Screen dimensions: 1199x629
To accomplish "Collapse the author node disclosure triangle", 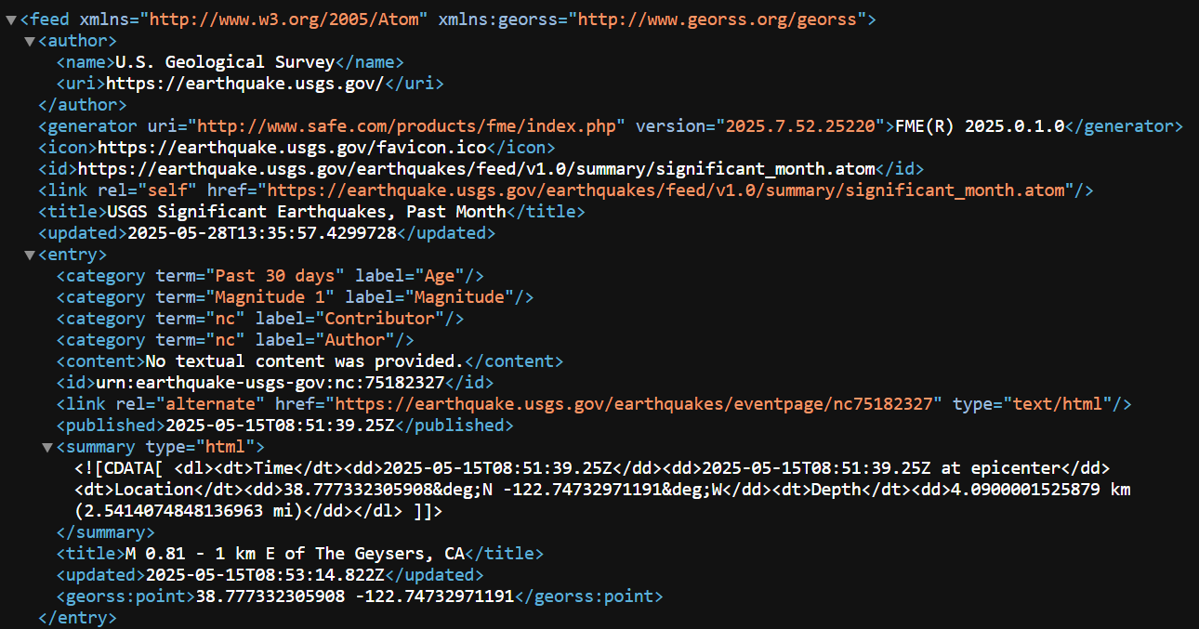I will point(30,41).
